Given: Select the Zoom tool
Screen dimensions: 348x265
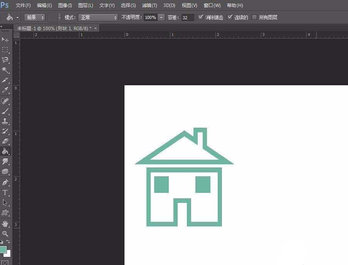Looking at the screenshot, I should (x=5, y=234).
